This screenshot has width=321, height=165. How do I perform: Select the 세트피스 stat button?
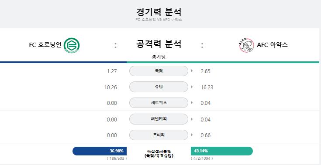[x=159, y=103]
